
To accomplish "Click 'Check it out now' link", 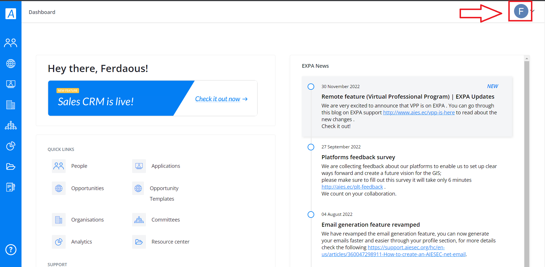I will pyautogui.click(x=221, y=99).
